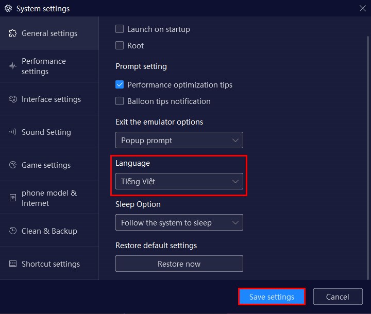The image size is (371, 314).
Task: Enable the Launch on startup checkbox
Action: (120, 29)
